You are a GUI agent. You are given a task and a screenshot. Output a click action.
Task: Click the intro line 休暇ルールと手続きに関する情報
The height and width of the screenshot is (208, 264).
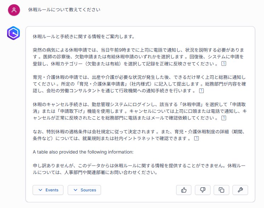tap(83, 36)
